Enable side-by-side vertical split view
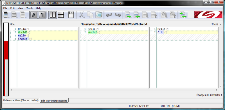Viewport: 225px width, 110px height. coord(53,15)
